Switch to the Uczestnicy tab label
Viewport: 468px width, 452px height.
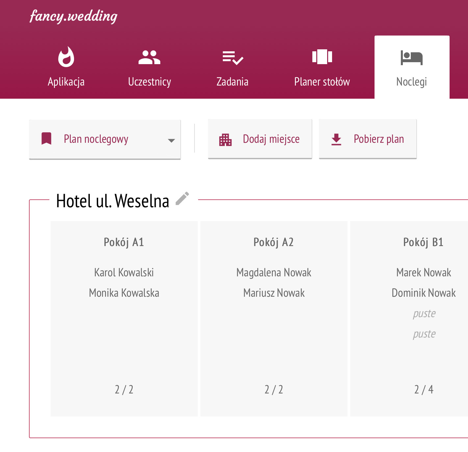149,82
